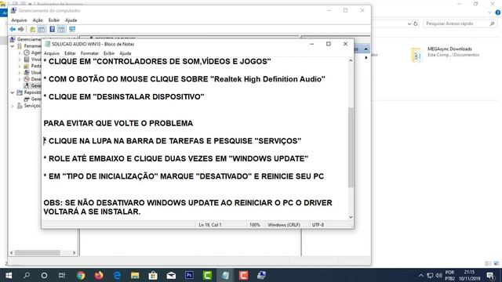Open Microsoft Store from the taskbar

[x=153, y=275]
